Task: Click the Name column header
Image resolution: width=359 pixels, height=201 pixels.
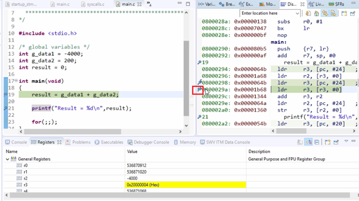Action: 12,151
